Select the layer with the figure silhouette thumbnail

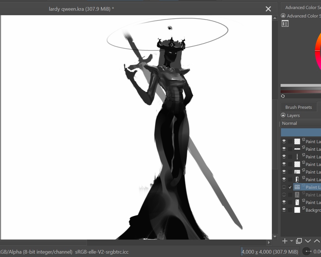(x=297, y=179)
